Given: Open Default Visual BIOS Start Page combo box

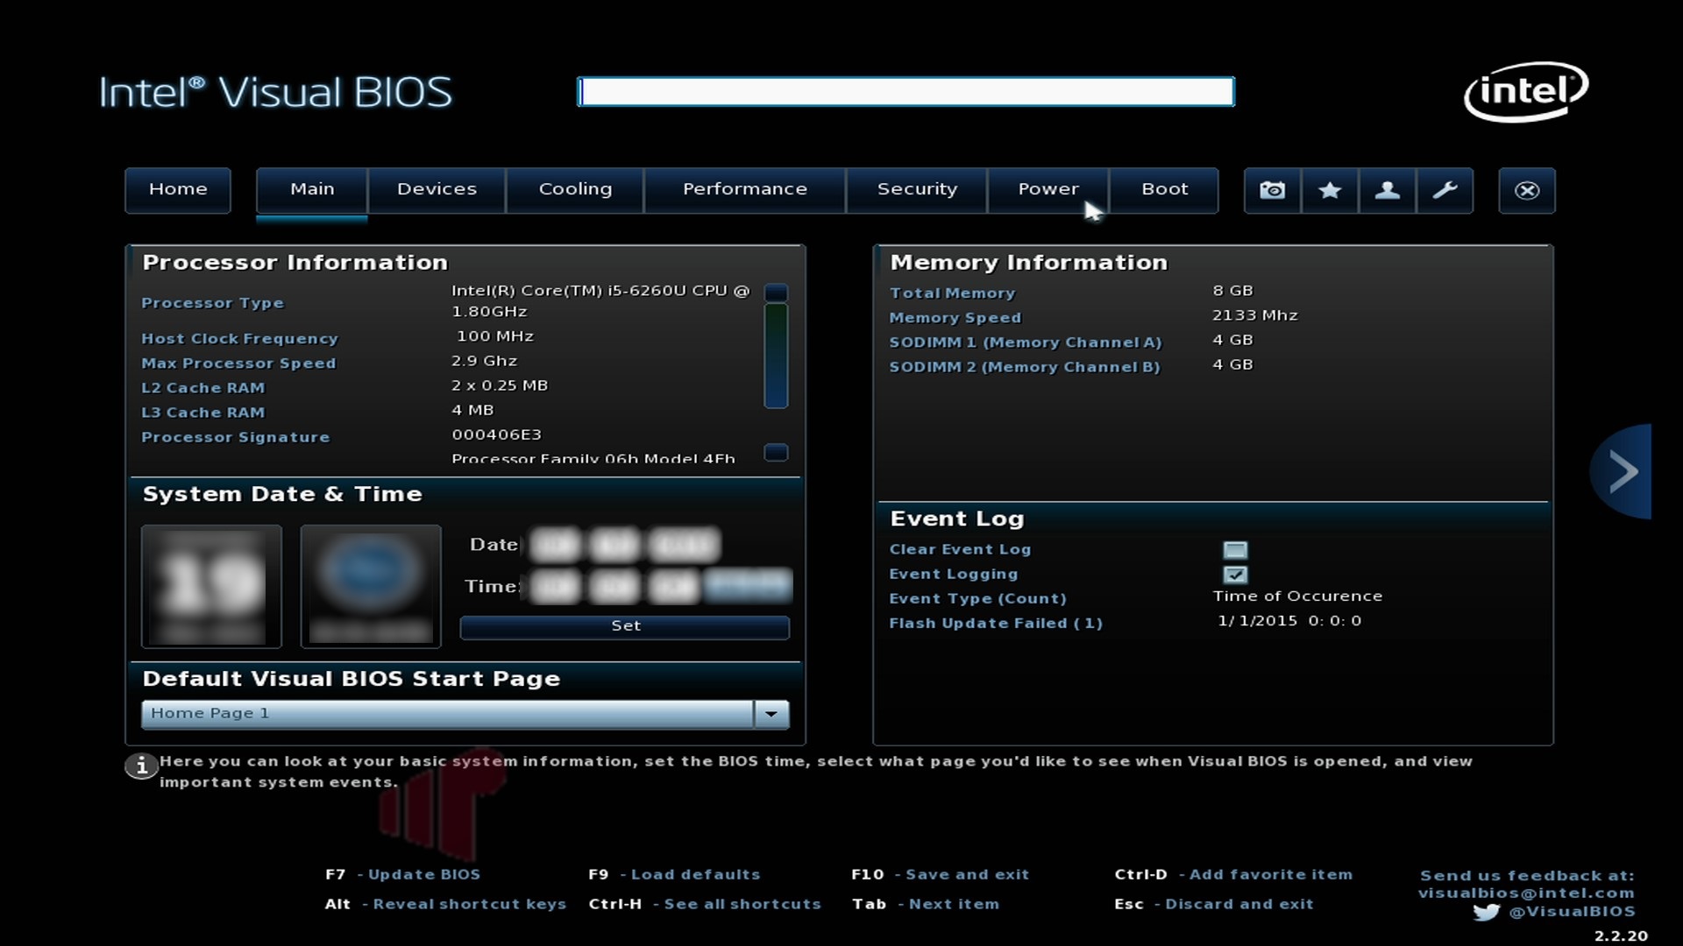Looking at the screenshot, I should point(465,714).
